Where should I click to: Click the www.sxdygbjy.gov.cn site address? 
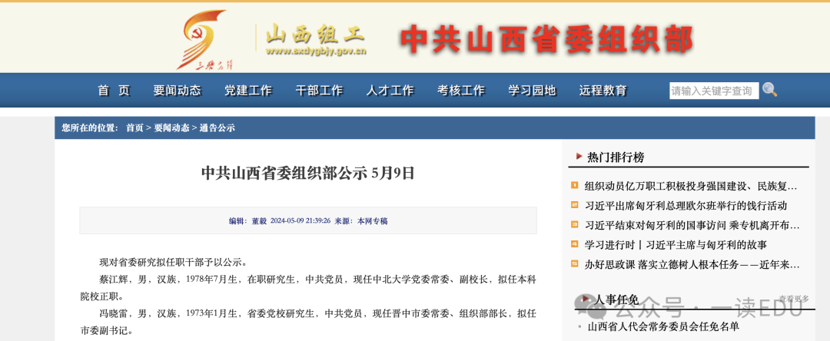(316, 51)
